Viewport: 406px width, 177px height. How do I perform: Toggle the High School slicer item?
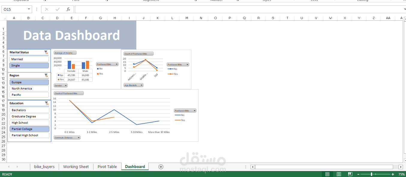click(x=29, y=123)
